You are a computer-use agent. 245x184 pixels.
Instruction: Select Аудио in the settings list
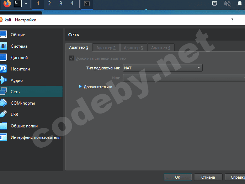coord(17,80)
